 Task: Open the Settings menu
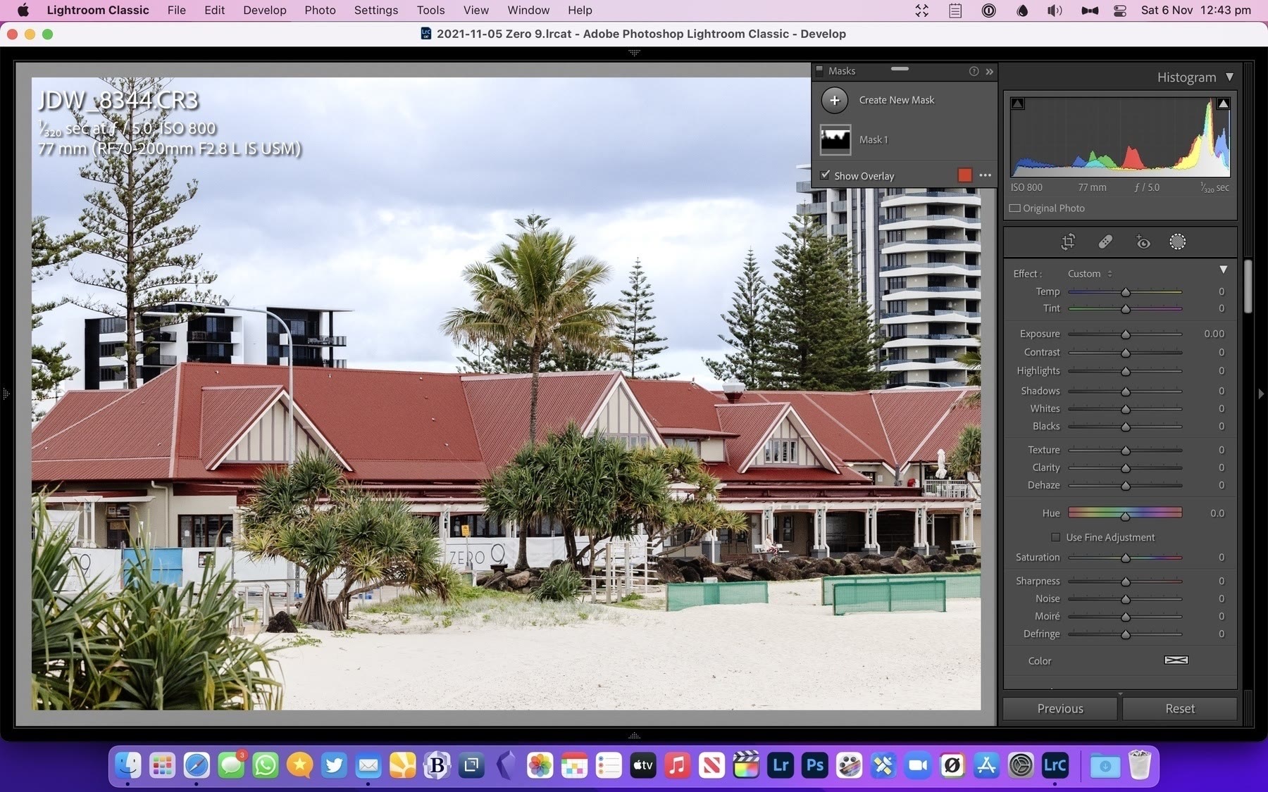(375, 10)
